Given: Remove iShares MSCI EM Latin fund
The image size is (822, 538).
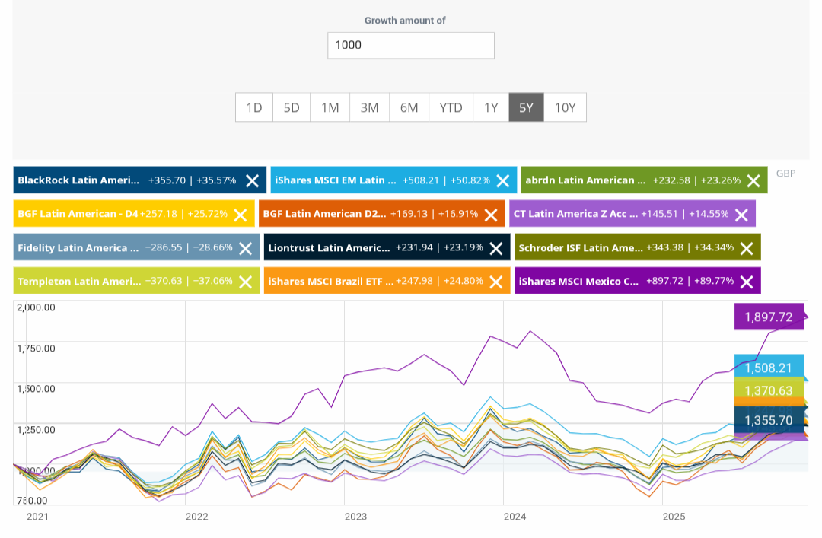Looking at the screenshot, I should (503, 181).
